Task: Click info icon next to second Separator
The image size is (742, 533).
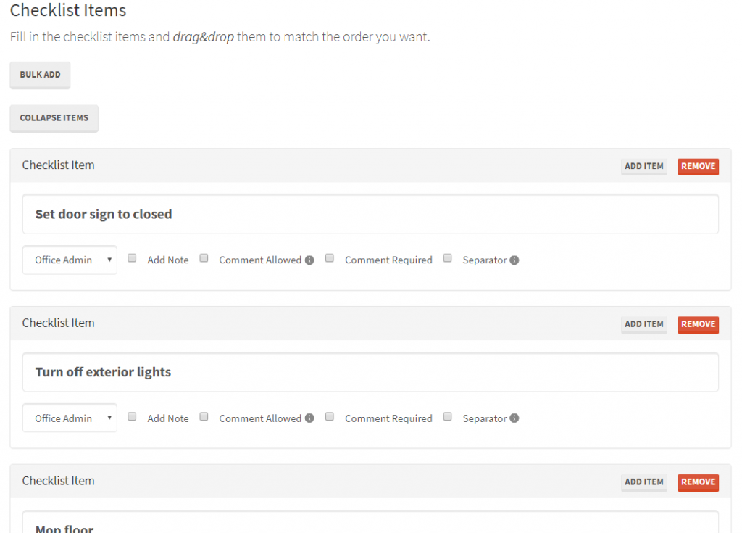Action: 514,418
